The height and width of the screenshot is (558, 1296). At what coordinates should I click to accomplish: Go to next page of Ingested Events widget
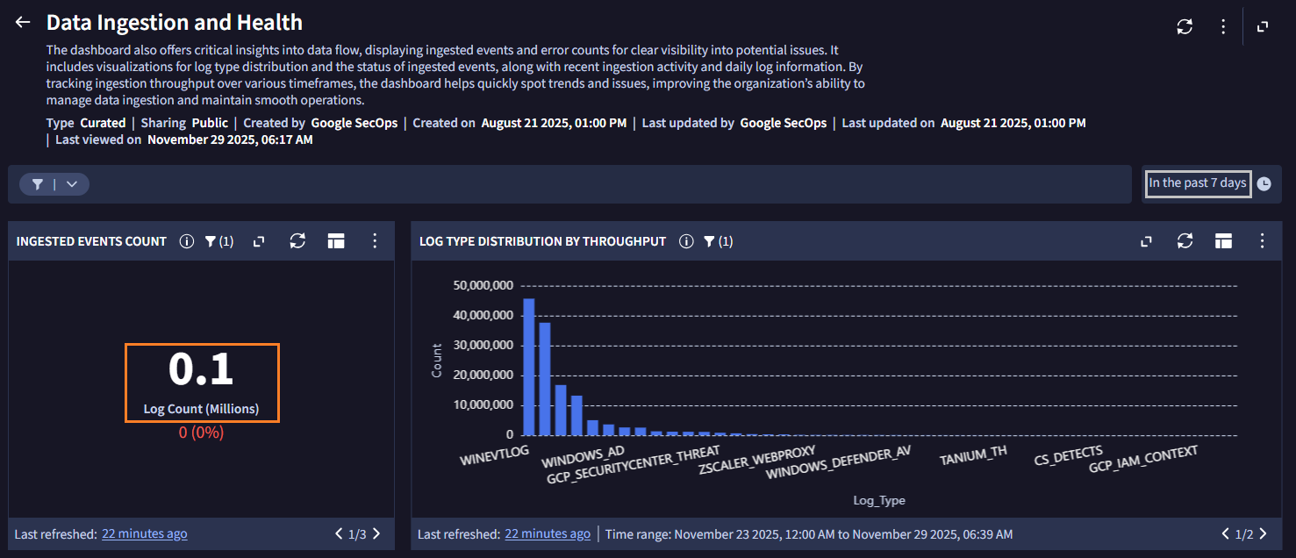click(377, 533)
